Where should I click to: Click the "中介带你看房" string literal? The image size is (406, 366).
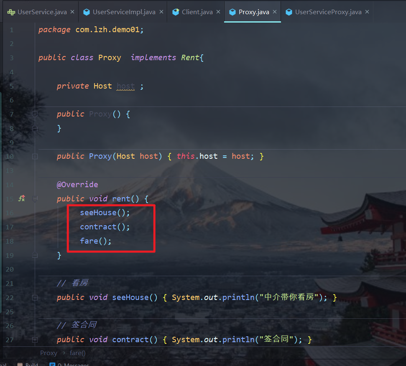pyautogui.click(x=289, y=297)
